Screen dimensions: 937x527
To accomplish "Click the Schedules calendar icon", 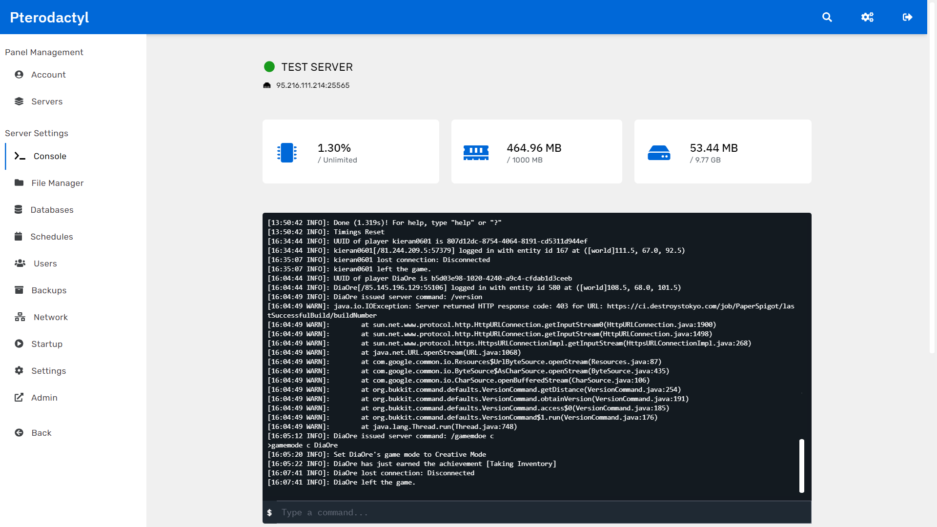I will point(19,237).
